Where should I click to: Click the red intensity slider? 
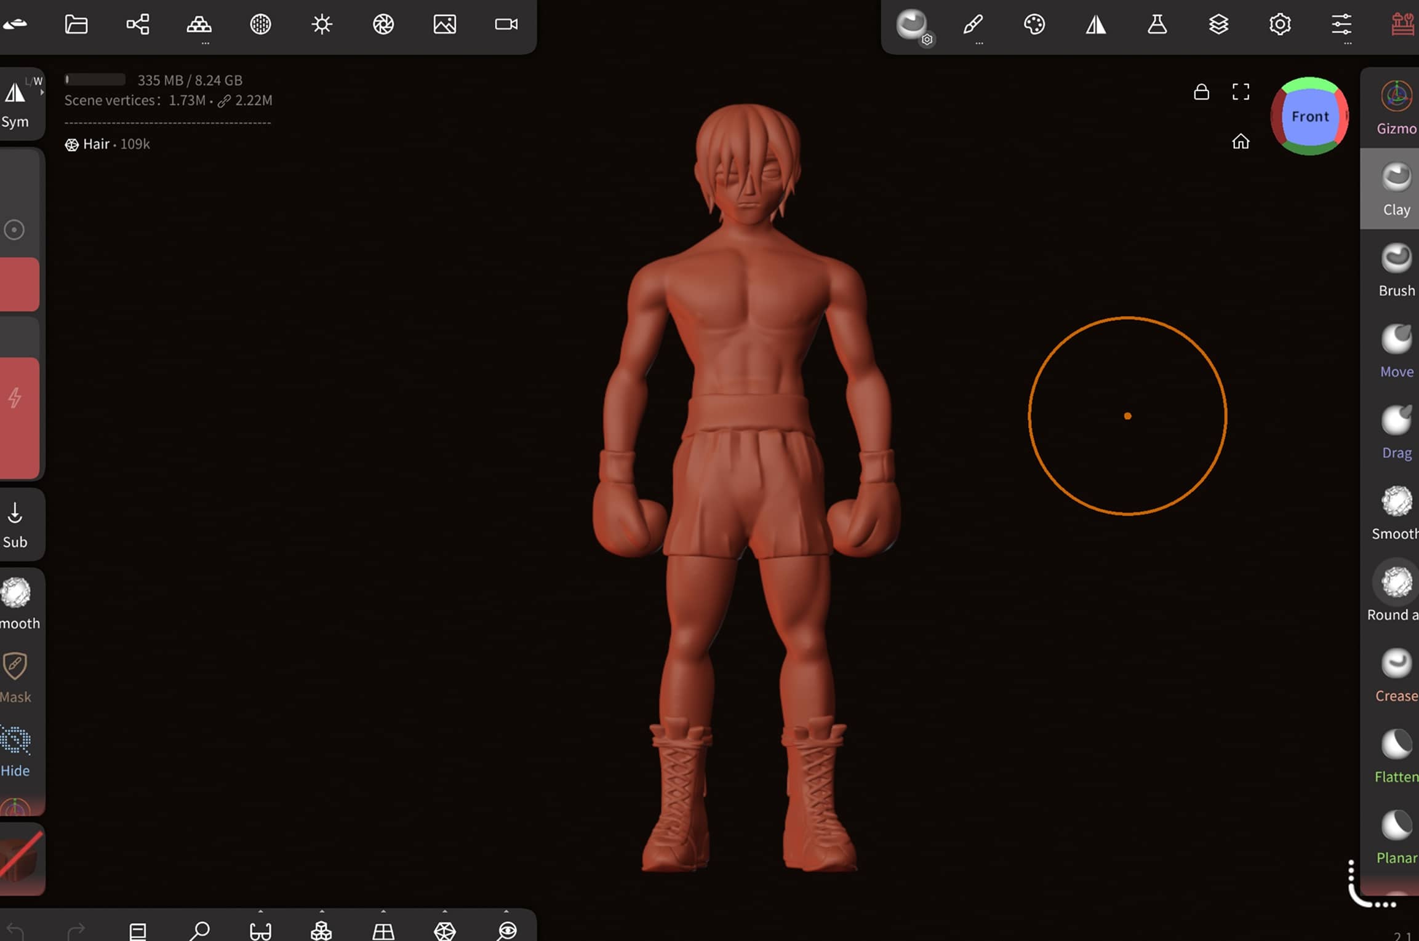coord(20,418)
